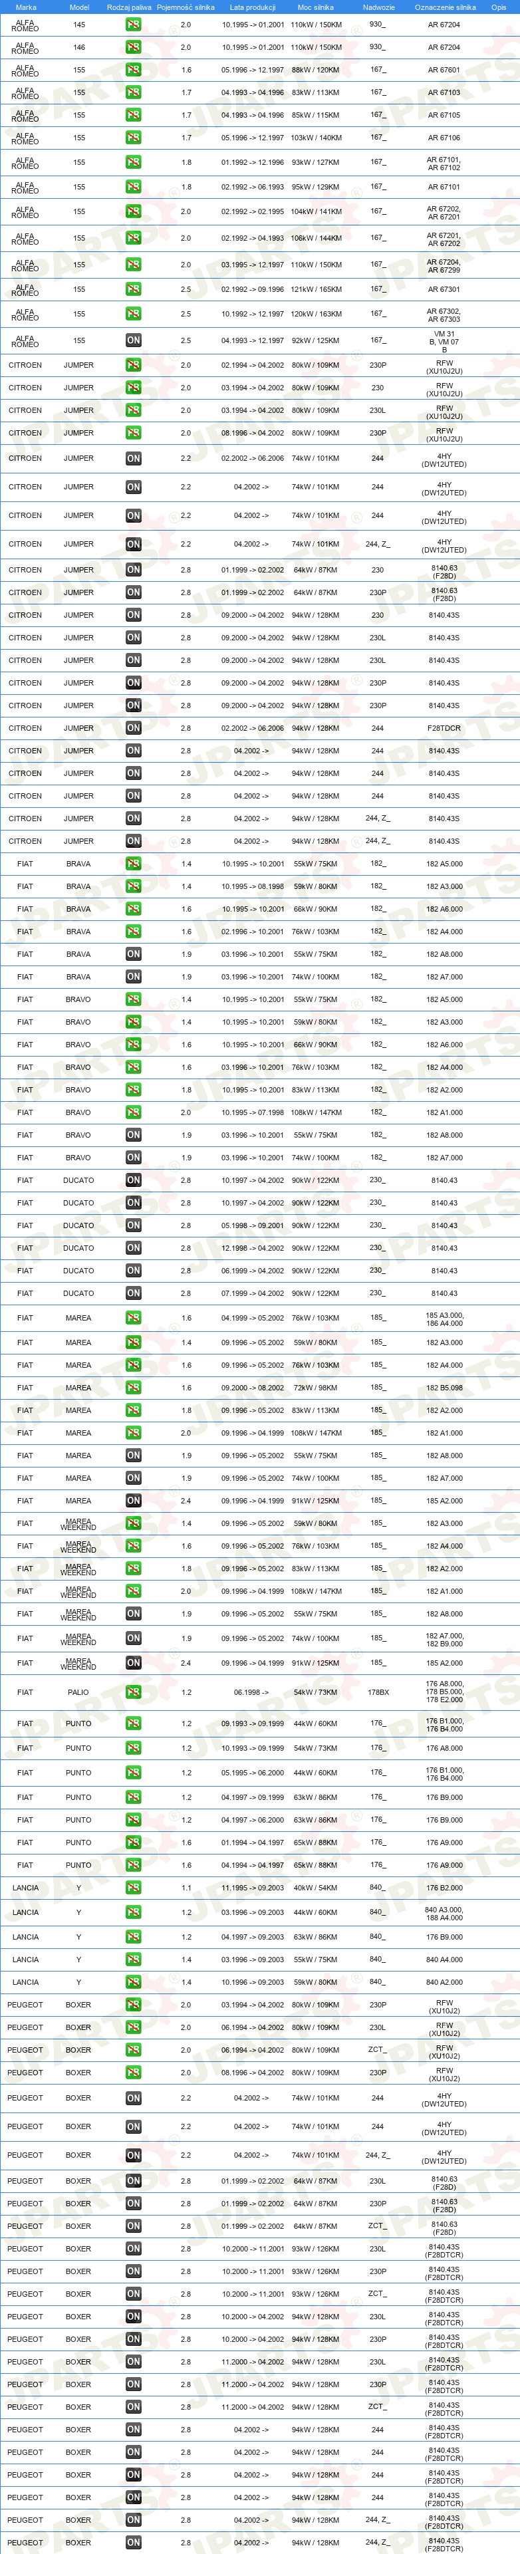Click petrol icon for Fiat Brava 1.6 76kW
Image resolution: width=520 pixels, height=2554 pixels.
[x=133, y=932]
